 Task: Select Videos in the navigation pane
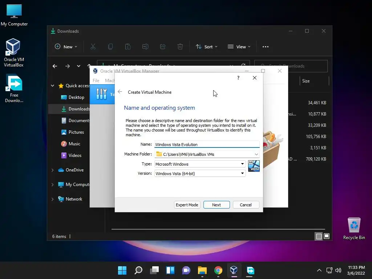[72, 155]
